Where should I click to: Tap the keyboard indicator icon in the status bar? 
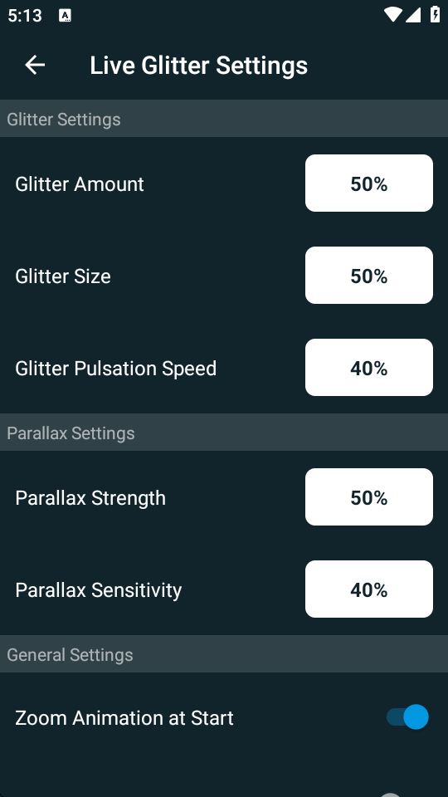(x=65, y=16)
